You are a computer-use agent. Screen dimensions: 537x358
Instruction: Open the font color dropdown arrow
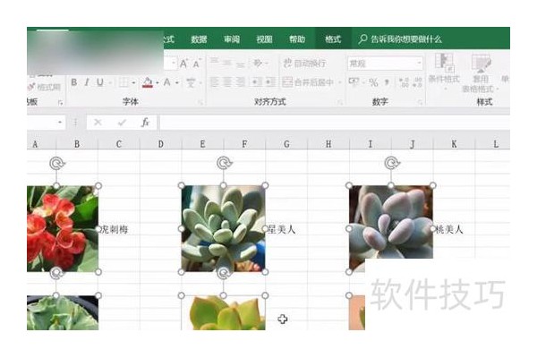pyautogui.click(x=177, y=82)
